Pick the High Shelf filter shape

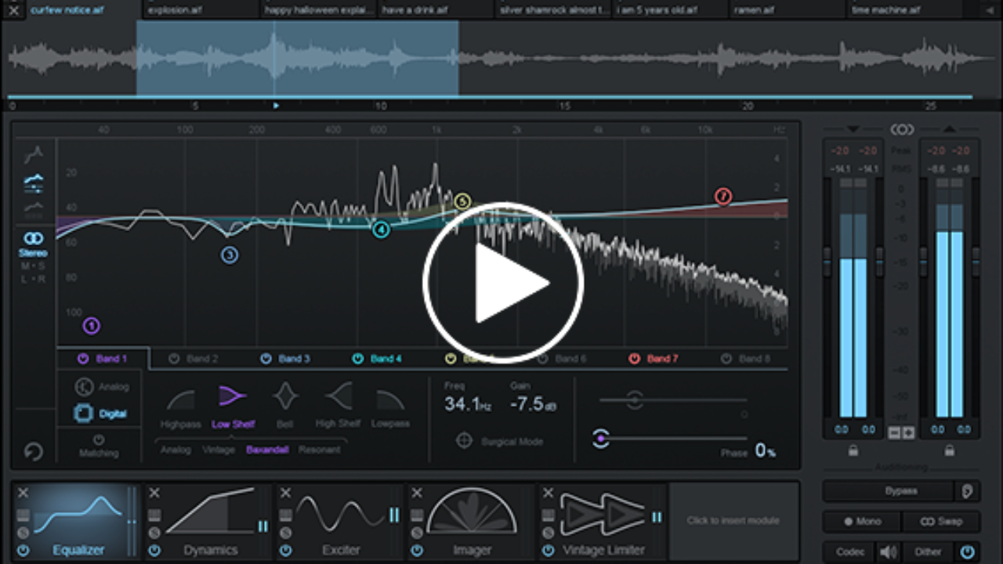338,397
